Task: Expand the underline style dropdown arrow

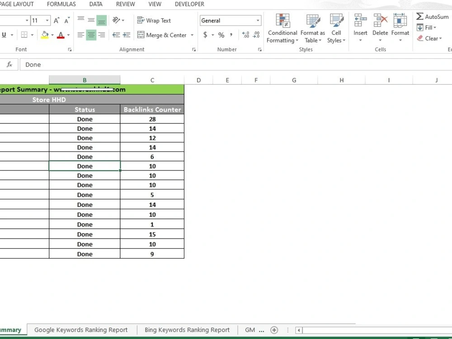Action: coord(12,35)
